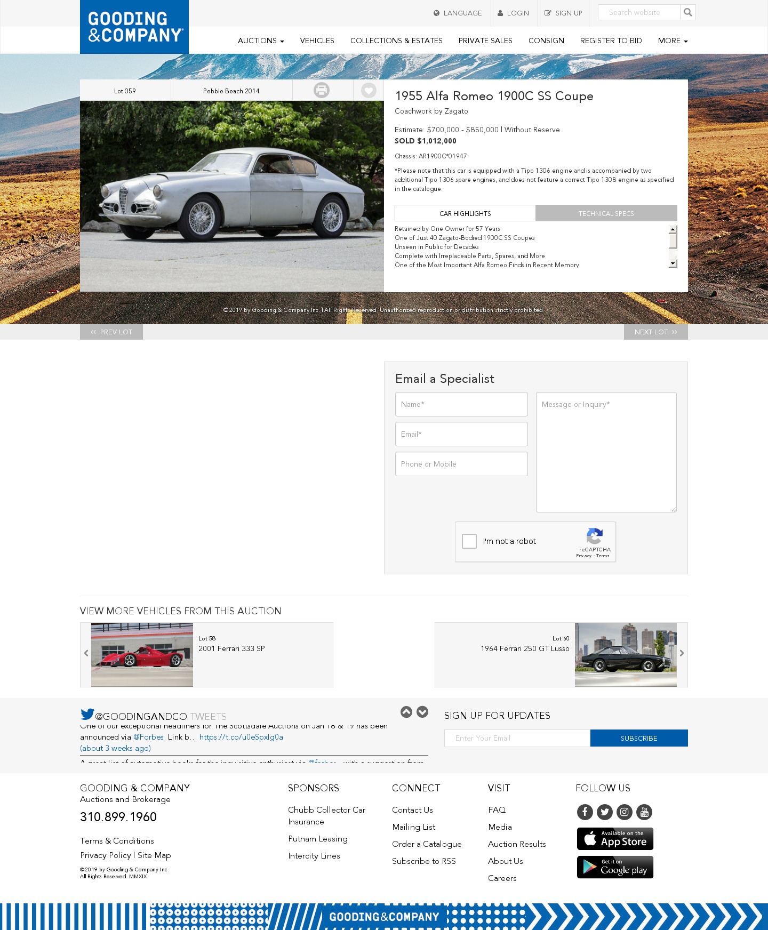
Task: Open the Site Map link
Action: pos(154,855)
